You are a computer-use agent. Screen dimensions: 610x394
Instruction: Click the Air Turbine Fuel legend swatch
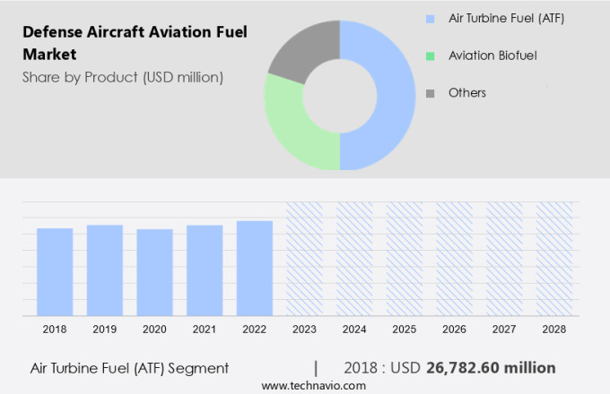tap(431, 17)
